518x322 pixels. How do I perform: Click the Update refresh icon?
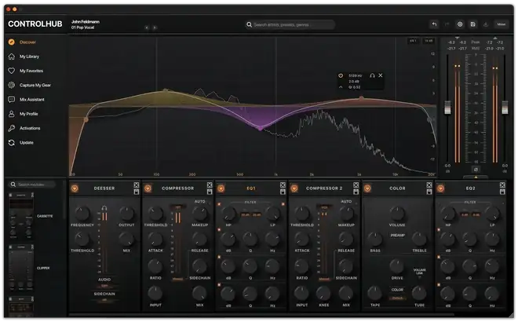pyautogui.click(x=12, y=142)
